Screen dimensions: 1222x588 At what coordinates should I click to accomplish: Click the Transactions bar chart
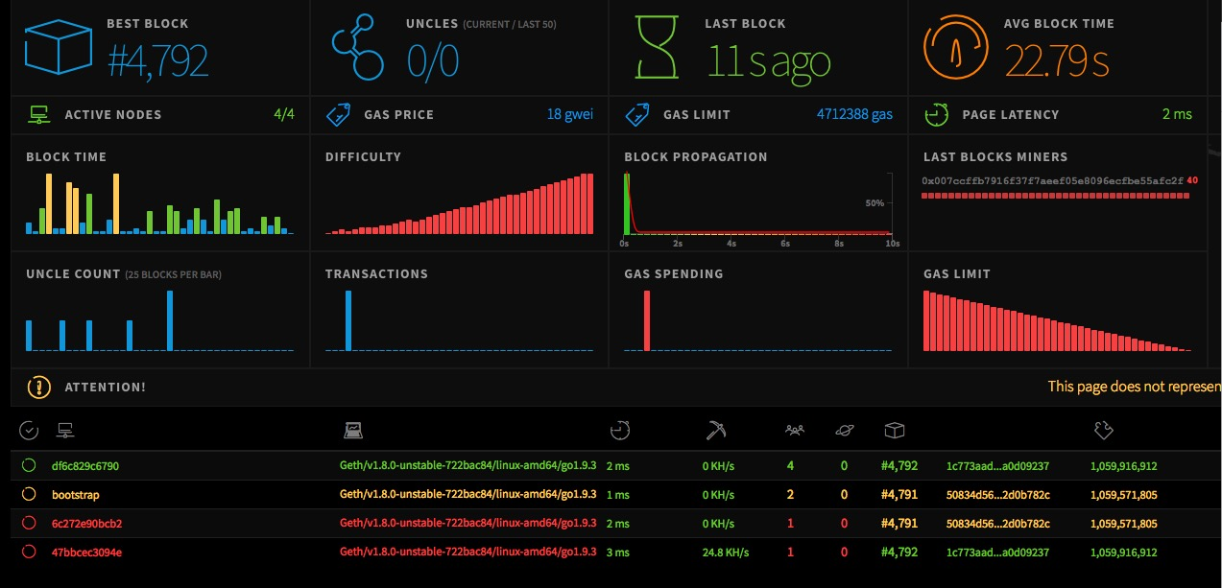coord(459,321)
